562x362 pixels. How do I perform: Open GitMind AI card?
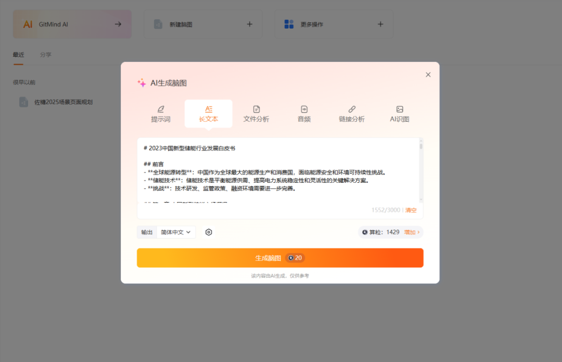pos(72,24)
